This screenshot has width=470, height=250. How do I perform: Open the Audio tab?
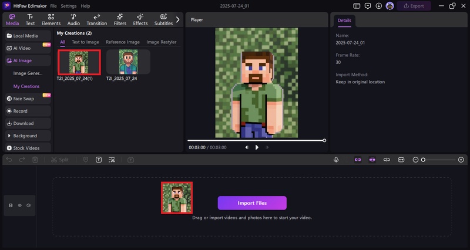pos(73,20)
